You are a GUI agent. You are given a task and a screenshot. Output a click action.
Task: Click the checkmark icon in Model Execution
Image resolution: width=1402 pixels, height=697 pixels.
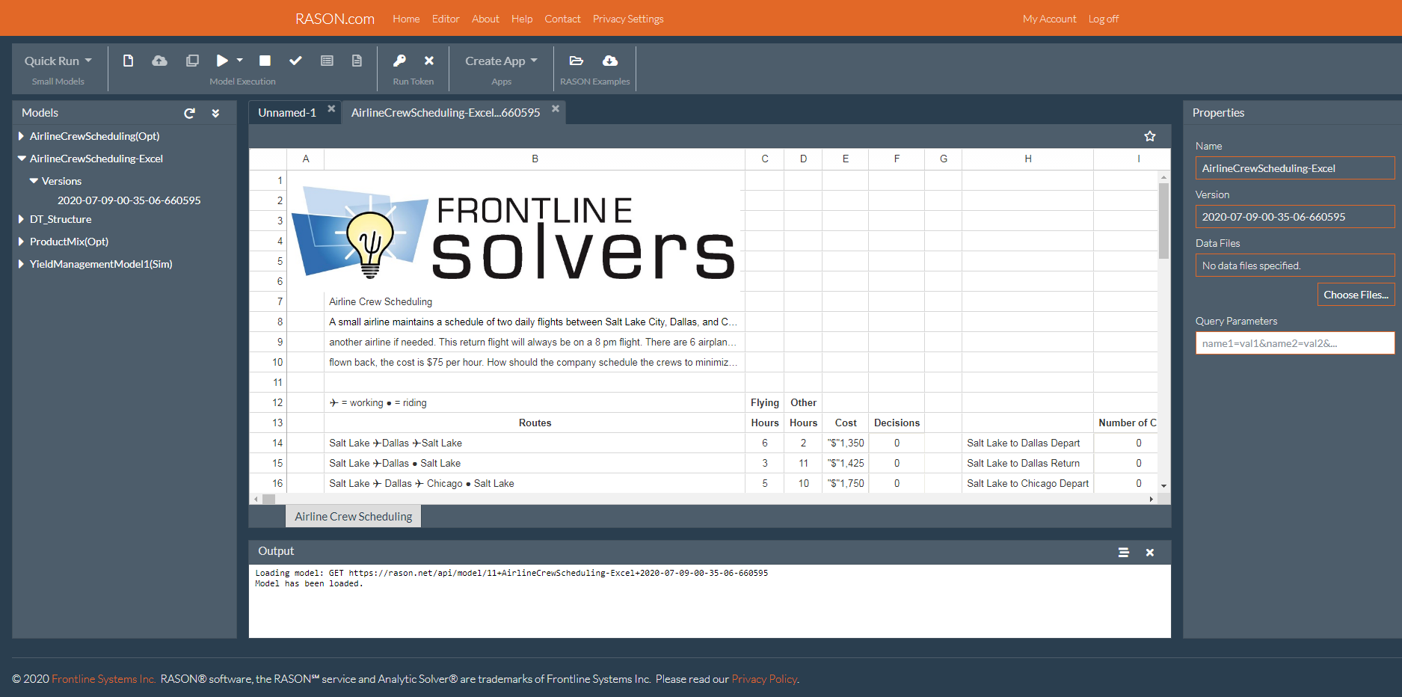point(295,61)
